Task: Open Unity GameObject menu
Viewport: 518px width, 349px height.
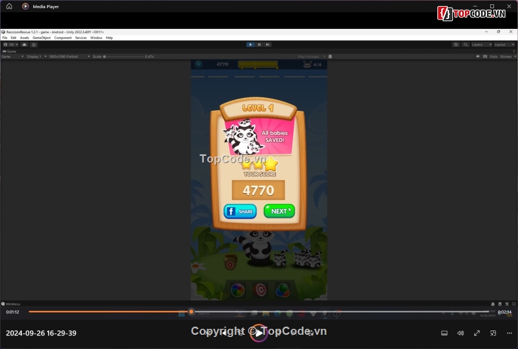Action: (x=41, y=38)
